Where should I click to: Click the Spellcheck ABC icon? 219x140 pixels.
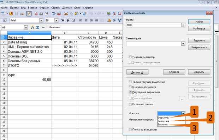point(54,14)
